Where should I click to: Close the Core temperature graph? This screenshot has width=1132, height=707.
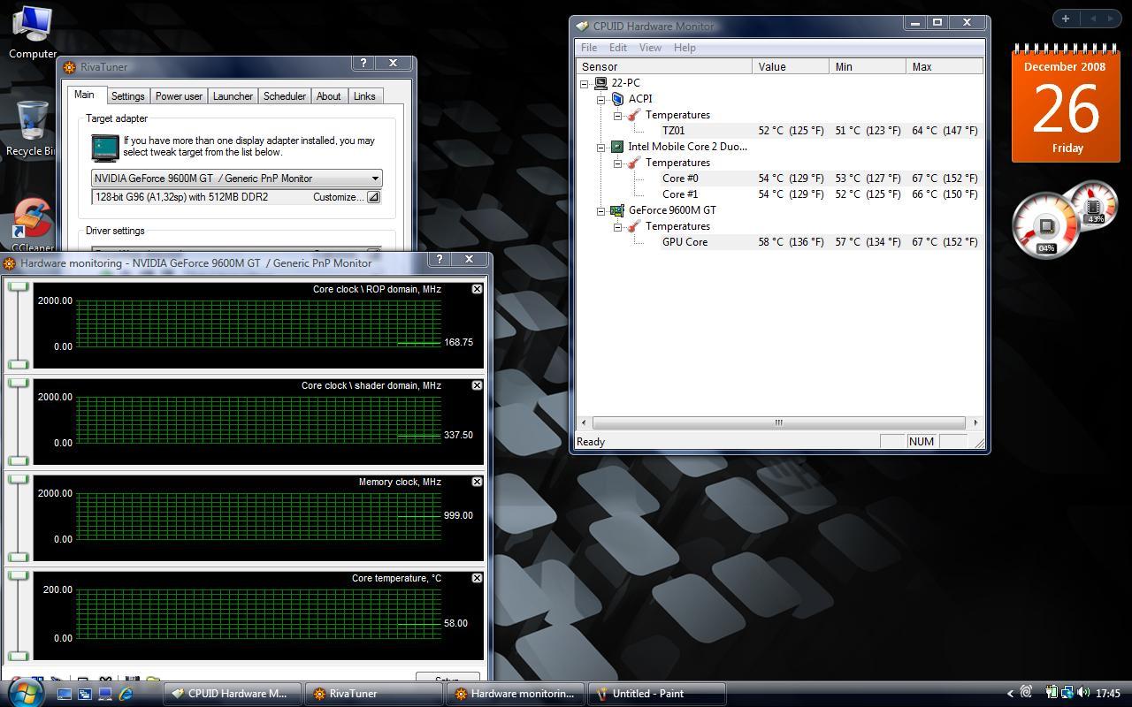pos(477,578)
